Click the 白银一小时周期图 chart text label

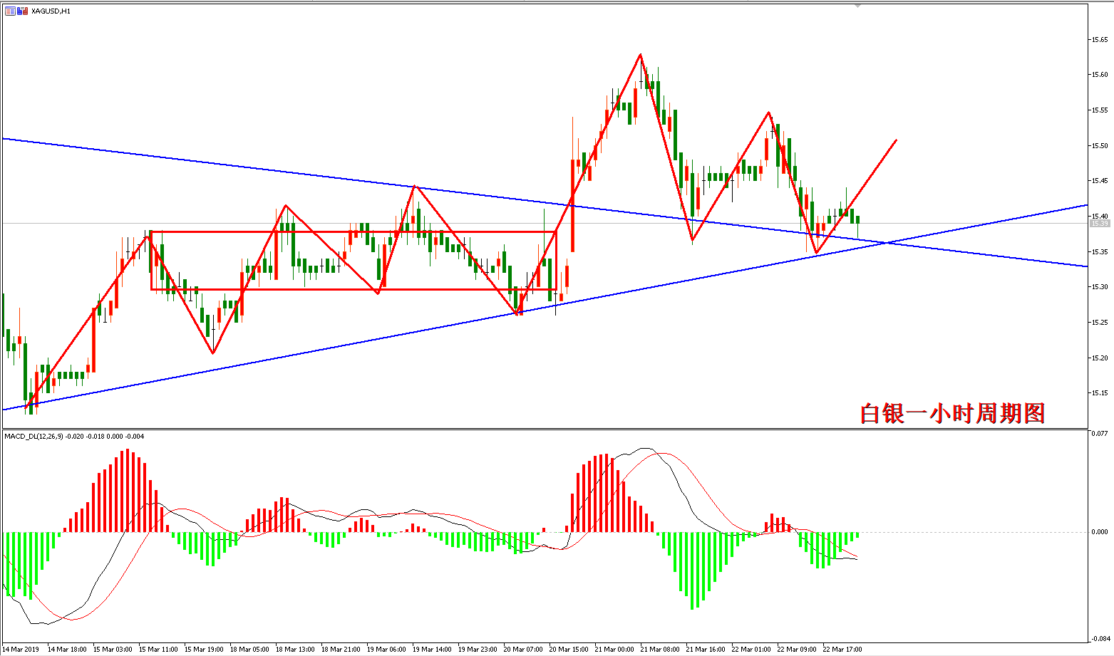point(952,413)
